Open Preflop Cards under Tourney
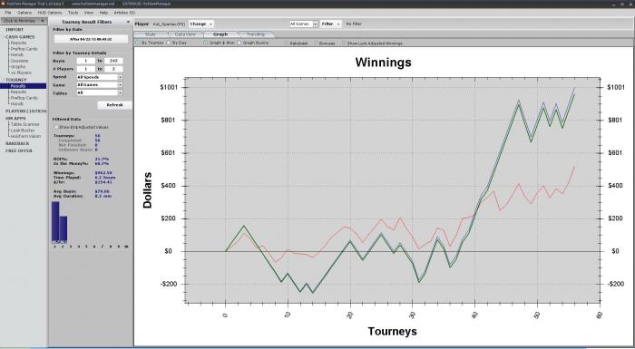635x349 pixels. pos(24,98)
